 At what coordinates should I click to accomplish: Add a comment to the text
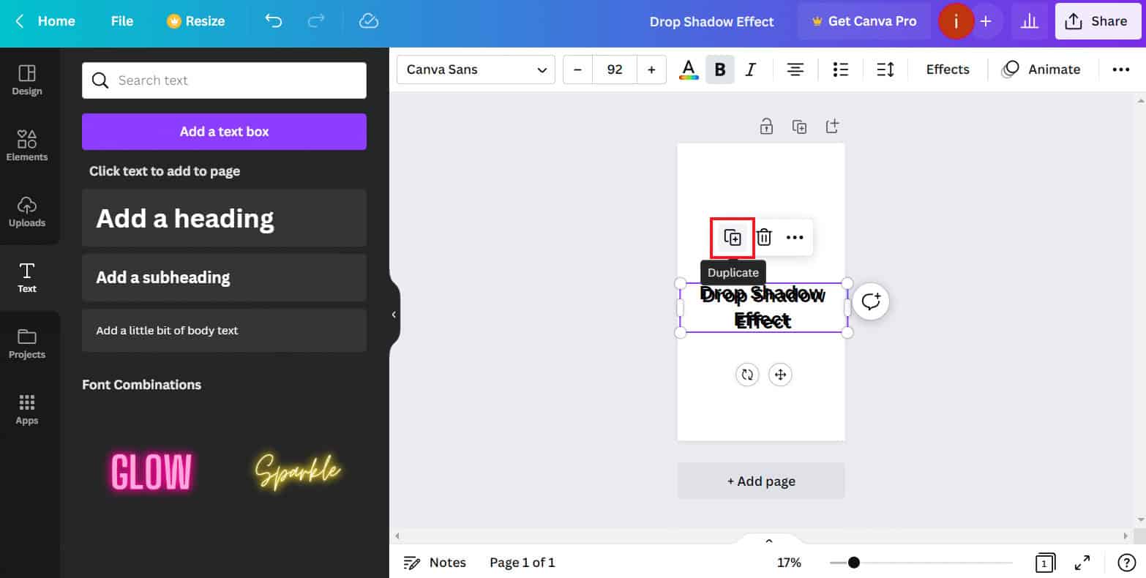(x=871, y=301)
